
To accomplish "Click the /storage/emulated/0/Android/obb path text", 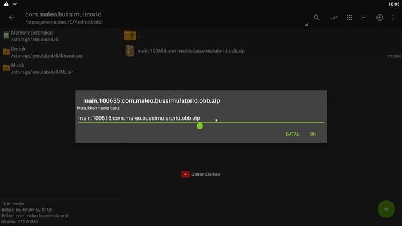I will 64,23.
